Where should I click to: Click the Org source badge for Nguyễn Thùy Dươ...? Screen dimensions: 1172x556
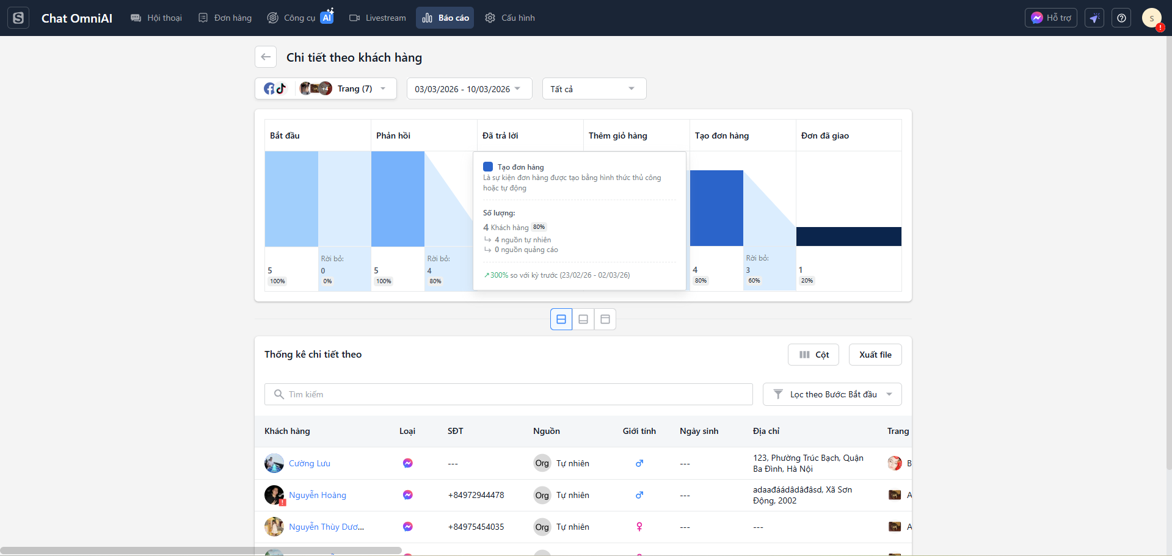[542, 527]
